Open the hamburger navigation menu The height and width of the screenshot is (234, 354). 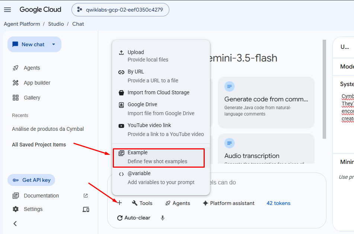point(7,9)
